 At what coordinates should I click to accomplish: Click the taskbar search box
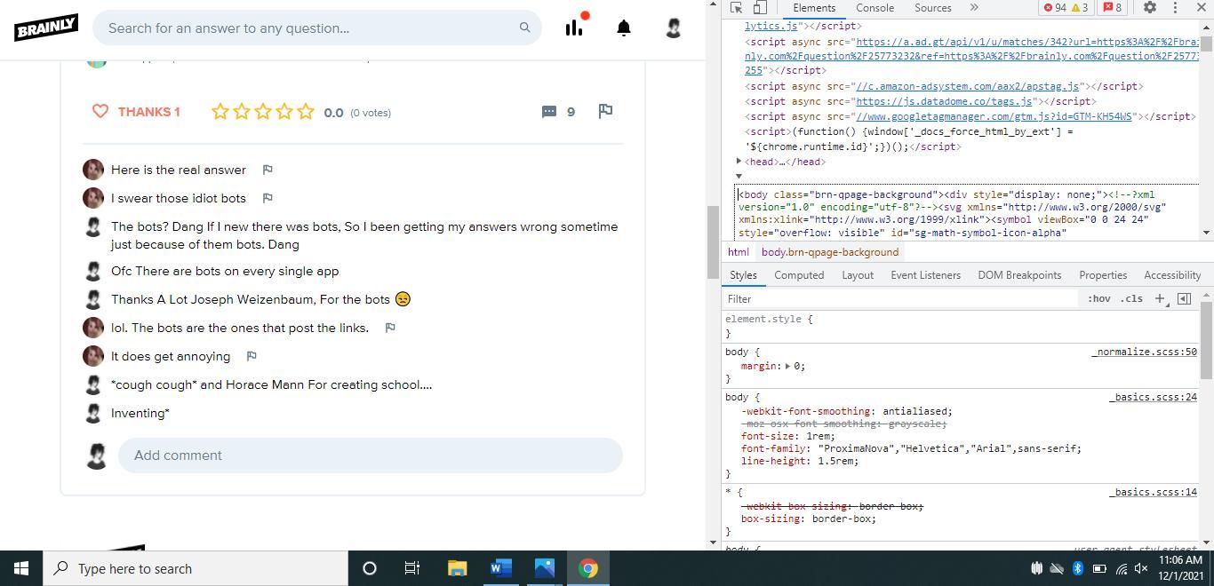(x=196, y=568)
